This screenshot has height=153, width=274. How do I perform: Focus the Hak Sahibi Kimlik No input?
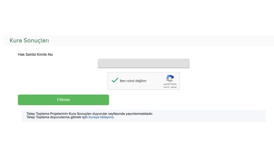click(144, 63)
